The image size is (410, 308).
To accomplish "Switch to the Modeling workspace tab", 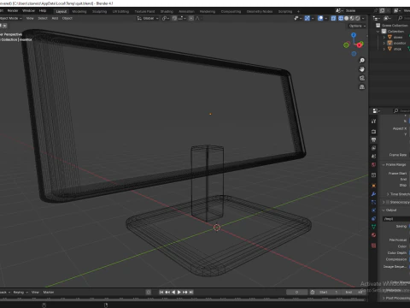I will pyautogui.click(x=79, y=11).
